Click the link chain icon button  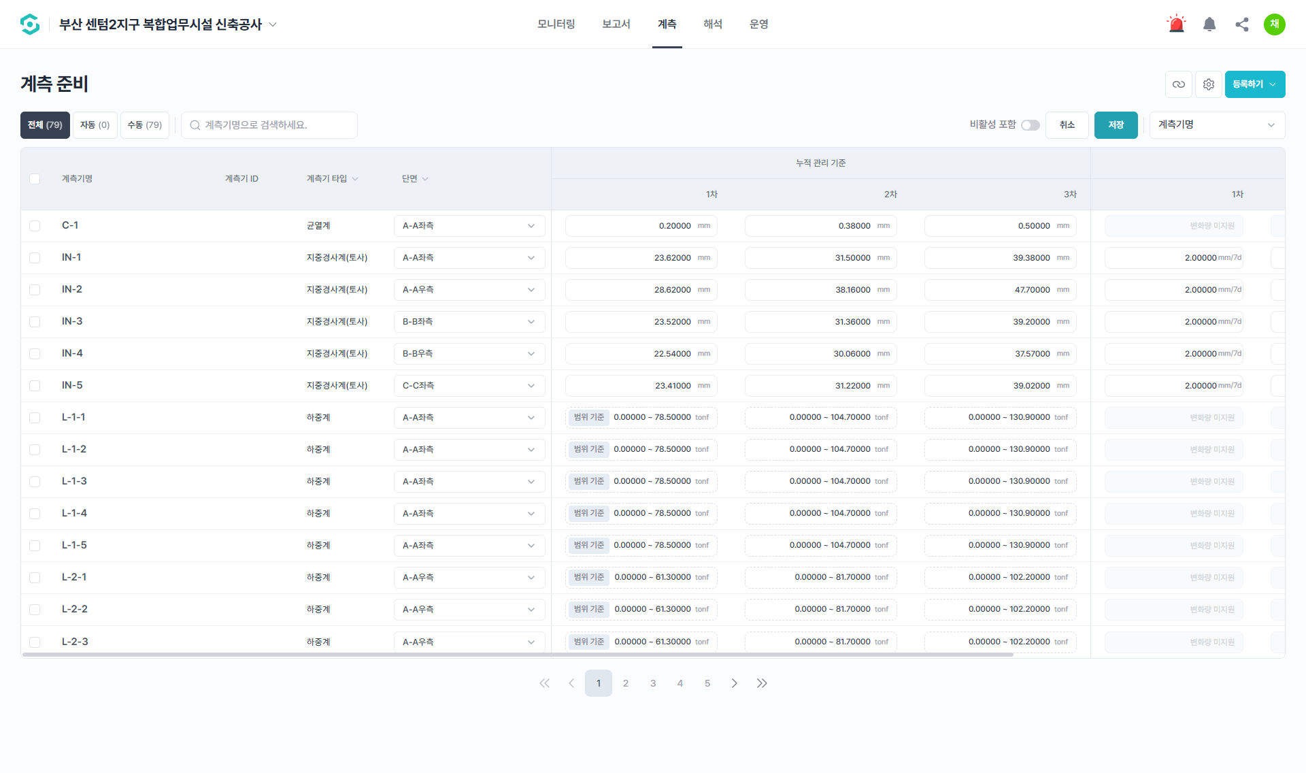click(1179, 84)
